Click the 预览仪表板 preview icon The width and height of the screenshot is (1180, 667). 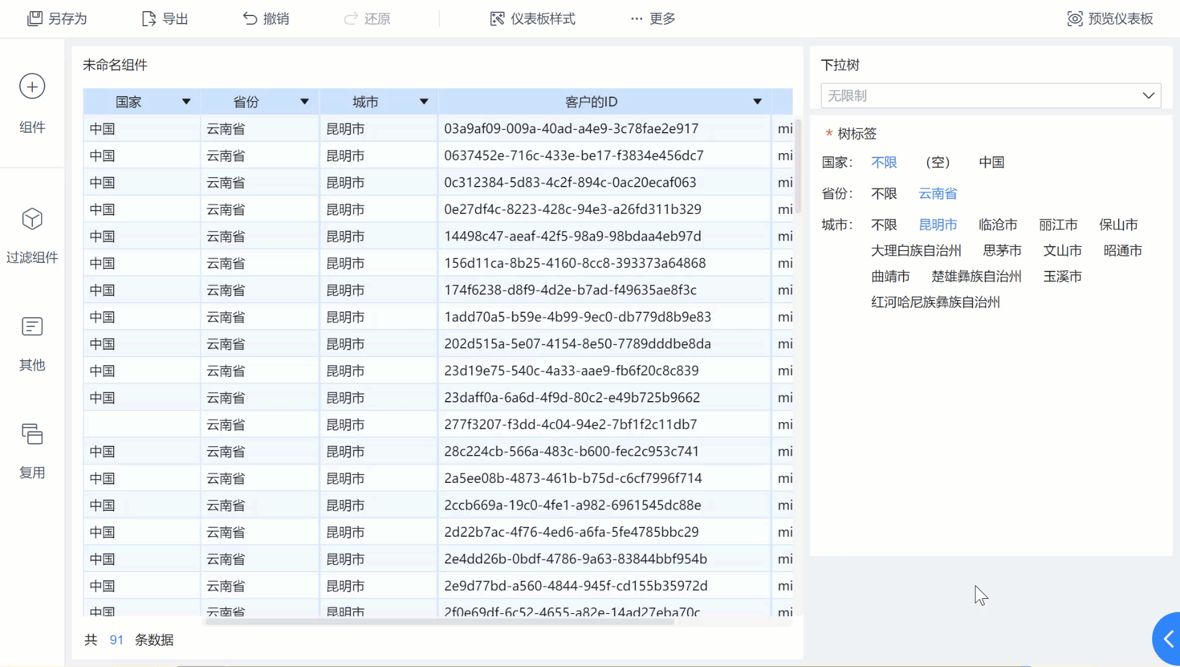pyautogui.click(x=1074, y=19)
